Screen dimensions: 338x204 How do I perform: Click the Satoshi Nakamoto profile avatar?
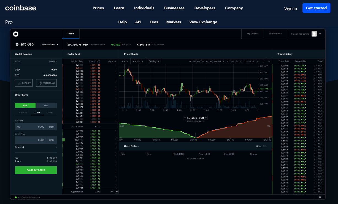(314, 34)
